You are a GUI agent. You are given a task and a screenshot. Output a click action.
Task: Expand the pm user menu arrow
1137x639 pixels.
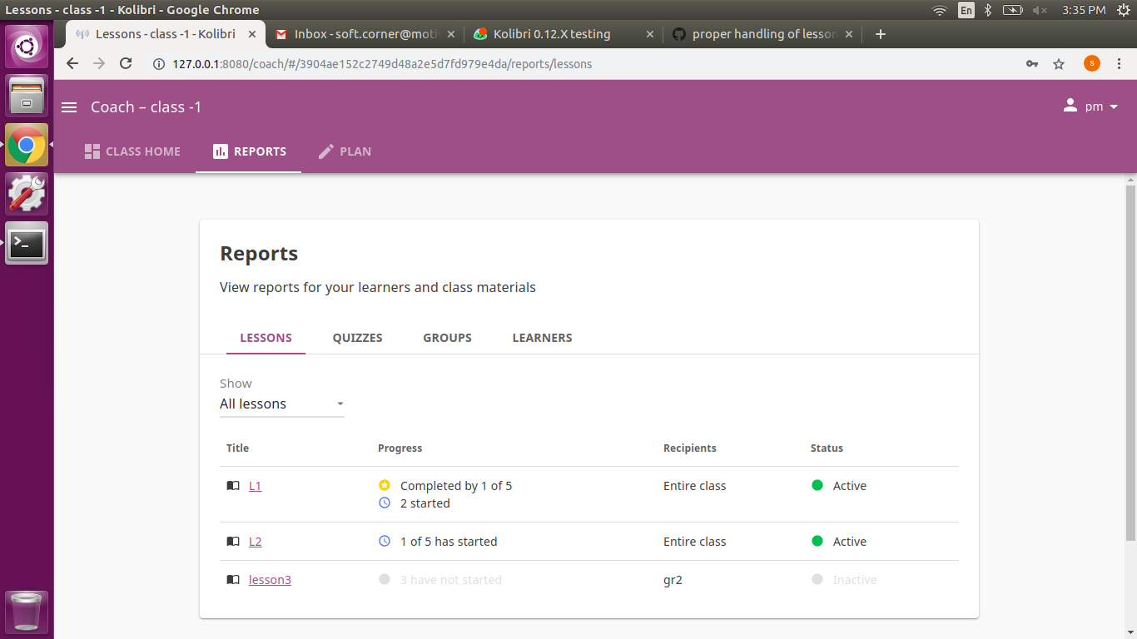1114,106
